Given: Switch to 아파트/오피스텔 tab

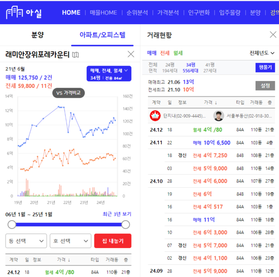Looking at the screenshot, I should [x=102, y=35].
